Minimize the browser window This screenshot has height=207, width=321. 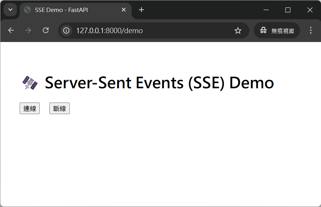(x=266, y=10)
